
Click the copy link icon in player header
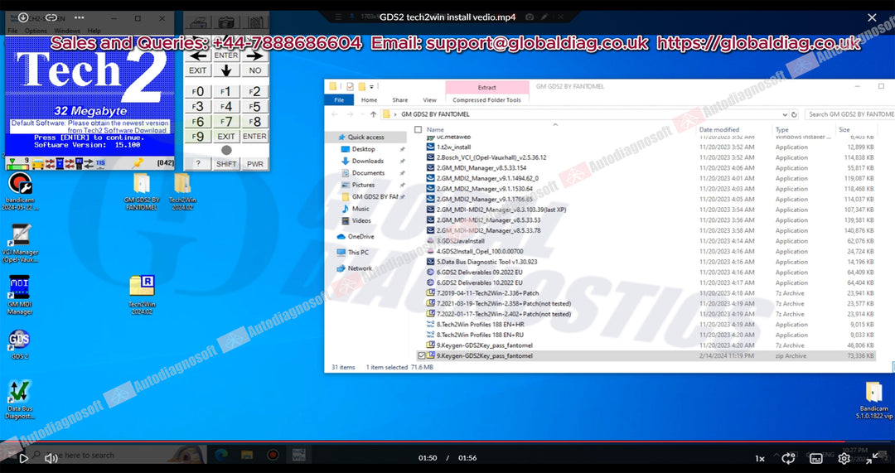51,17
